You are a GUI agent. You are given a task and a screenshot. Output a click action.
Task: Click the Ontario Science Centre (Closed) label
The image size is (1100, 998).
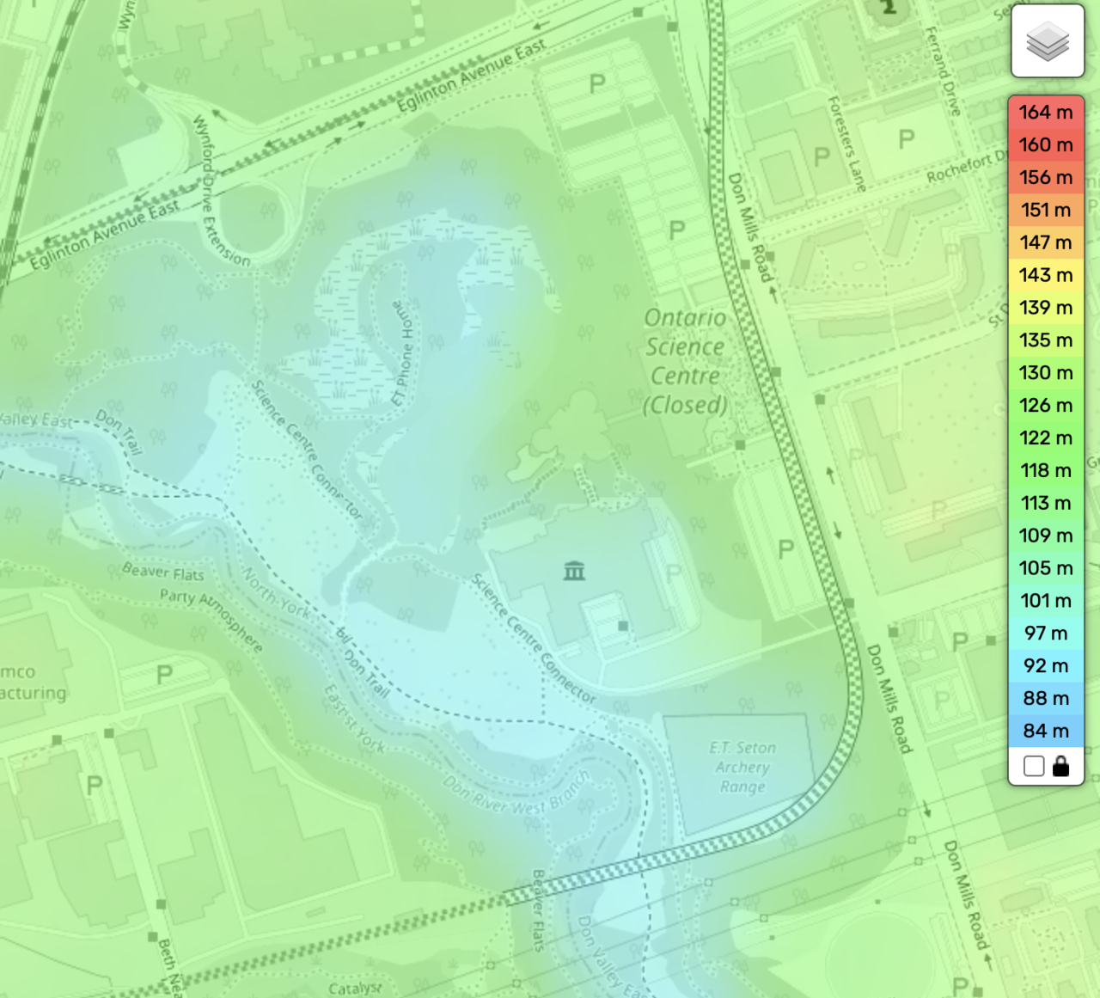tap(686, 361)
